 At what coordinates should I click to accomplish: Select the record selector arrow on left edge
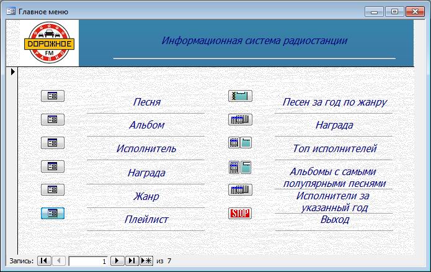(12, 72)
